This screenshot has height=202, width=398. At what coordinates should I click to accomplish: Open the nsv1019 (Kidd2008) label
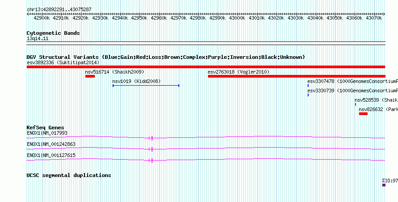[136, 81]
